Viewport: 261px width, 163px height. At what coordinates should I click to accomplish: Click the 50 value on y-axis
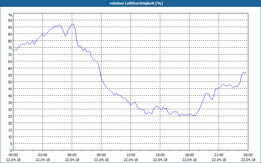[x=10, y=82]
